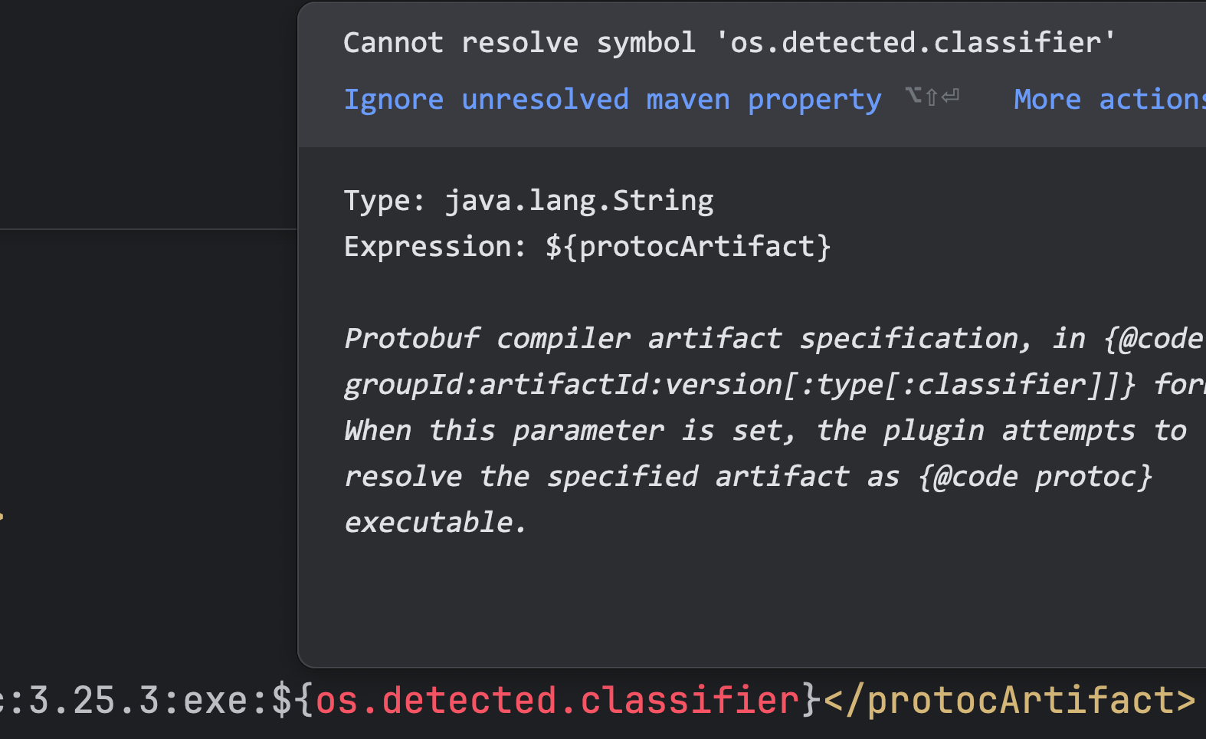Click the "Ignore unresolved maven property" quick fix
The width and height of the screenshot is (1206, 739).
click(x=612, y=100)
